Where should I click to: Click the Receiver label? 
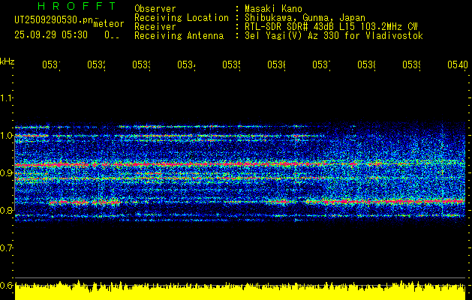coord(155,26)
